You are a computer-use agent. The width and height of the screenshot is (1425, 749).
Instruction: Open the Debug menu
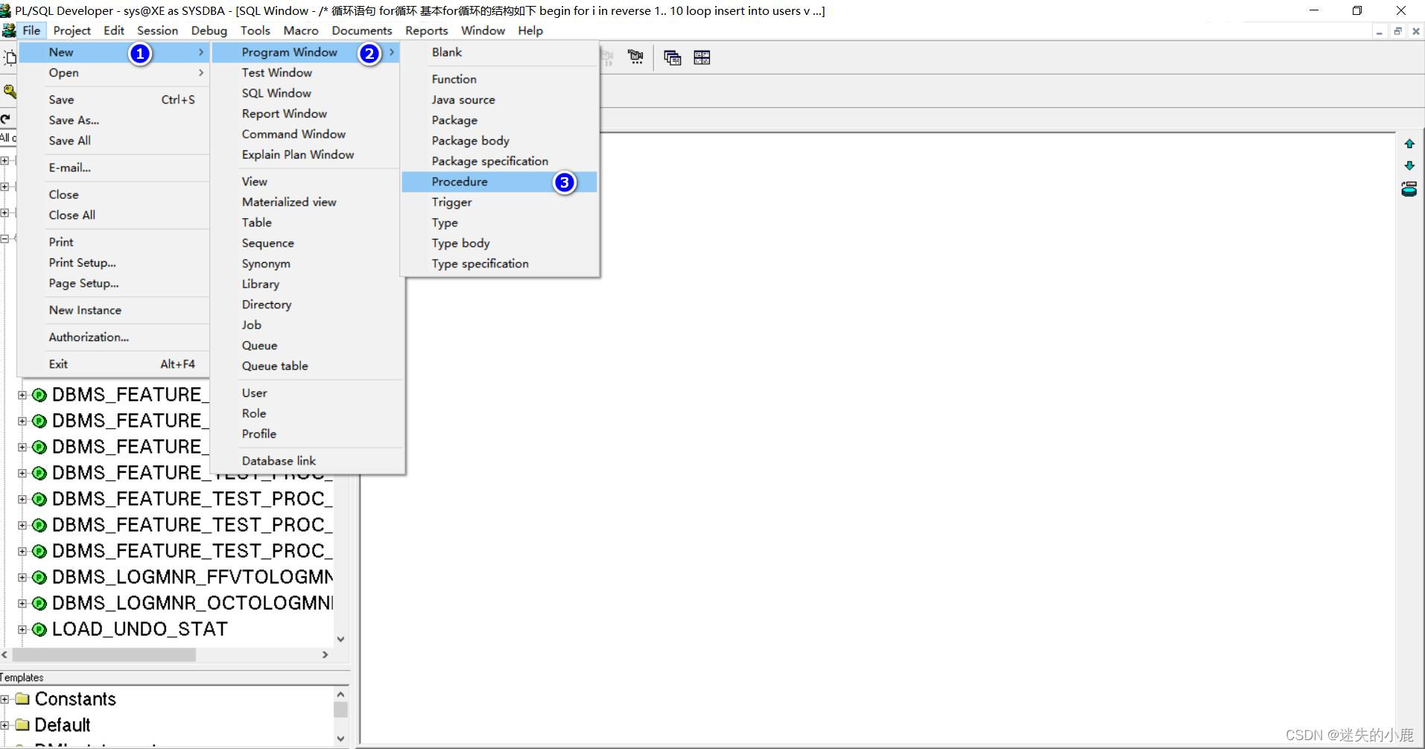(209, 31)
